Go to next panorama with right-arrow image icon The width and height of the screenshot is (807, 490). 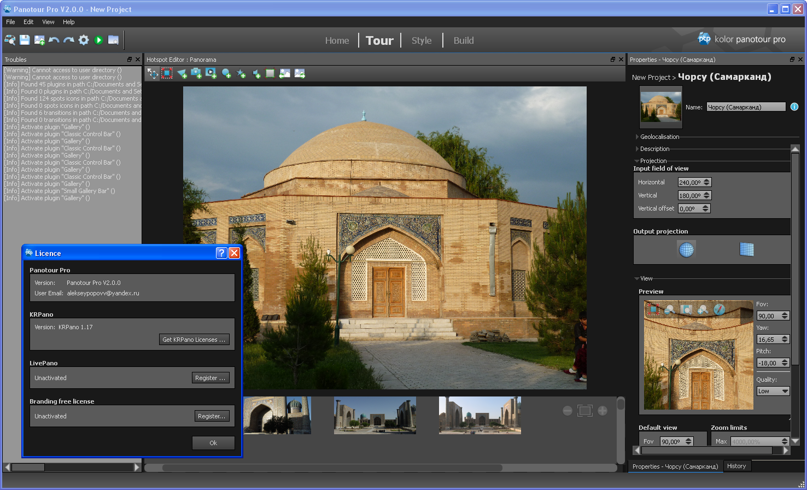click(x=300, y=73)
